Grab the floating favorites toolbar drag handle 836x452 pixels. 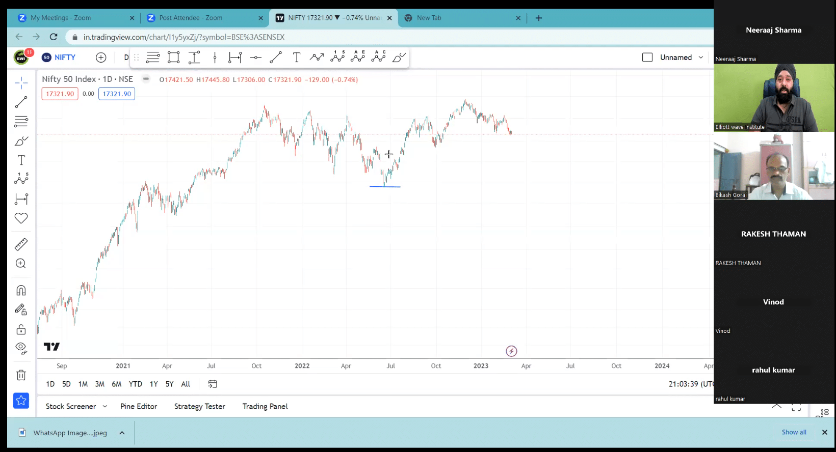(x=136, y=58)
